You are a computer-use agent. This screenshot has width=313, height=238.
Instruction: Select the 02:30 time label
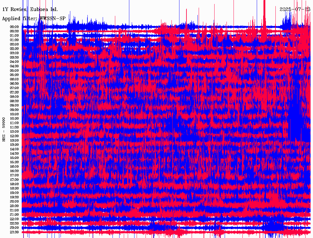click(14, 49)
